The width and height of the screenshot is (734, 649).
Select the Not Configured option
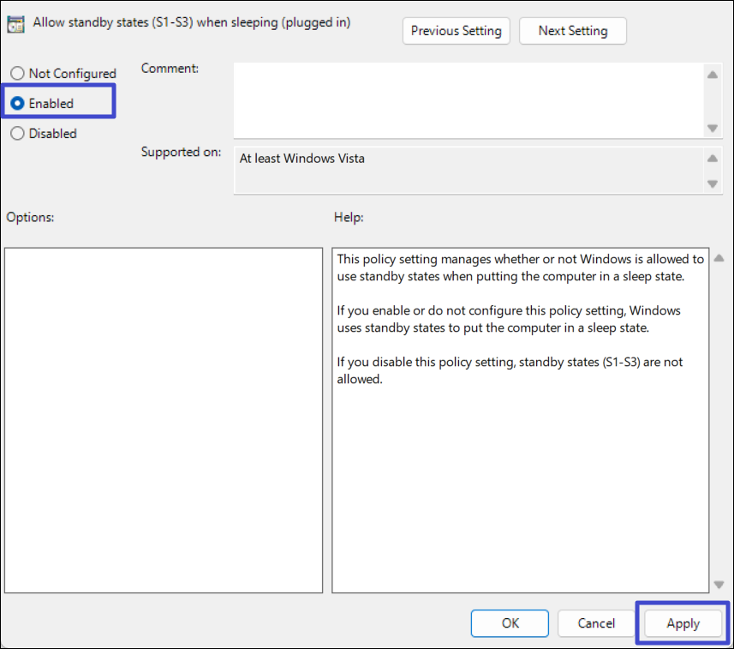(17, 74)
